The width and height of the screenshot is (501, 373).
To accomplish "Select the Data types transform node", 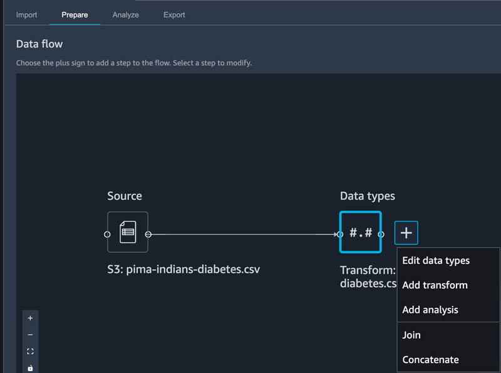I will coord(361,232).
